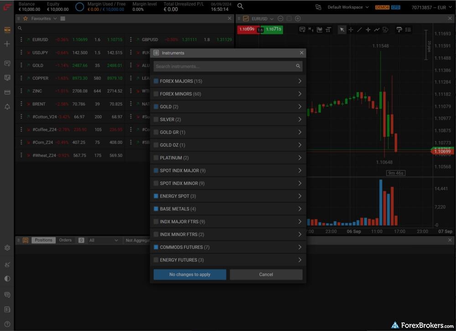
Task: Select the crosshair tool in chart toolbar
Action: (x=351, y=30)
